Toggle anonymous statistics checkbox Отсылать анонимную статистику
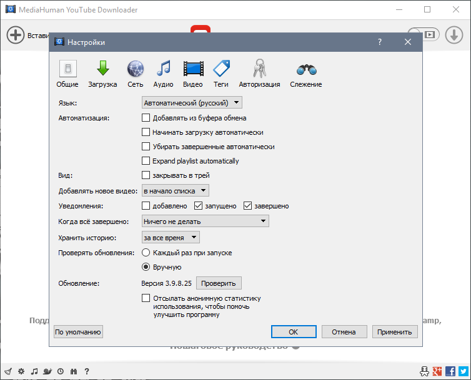 tap(146, 298)
